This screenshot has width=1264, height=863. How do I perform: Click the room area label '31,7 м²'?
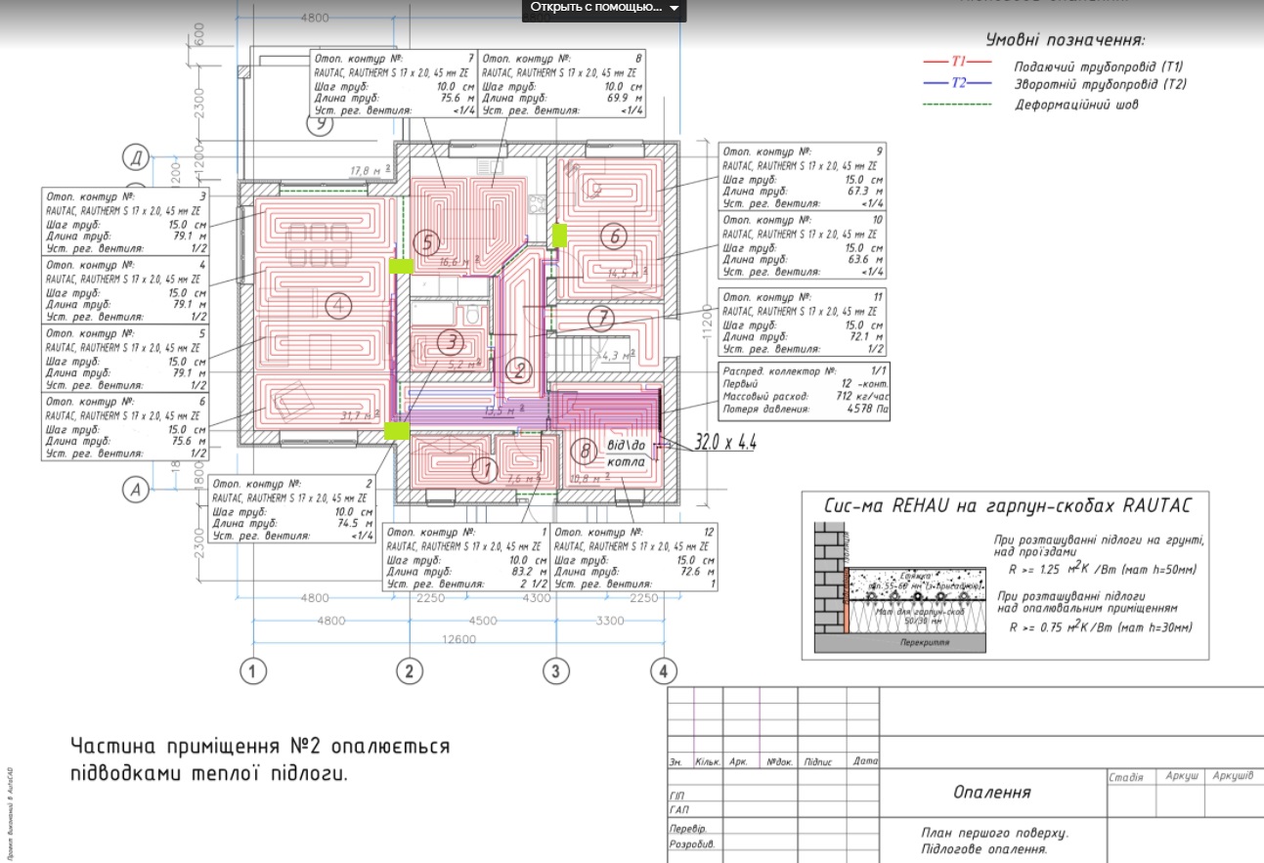click(x=358, y=416)
